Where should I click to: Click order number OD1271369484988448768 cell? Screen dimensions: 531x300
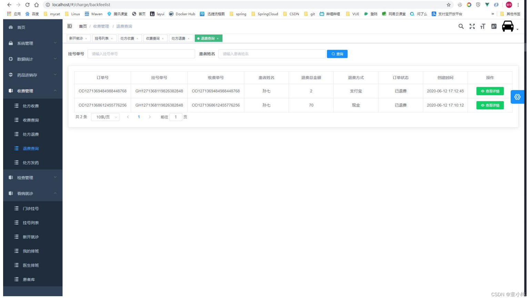[102, 91]
